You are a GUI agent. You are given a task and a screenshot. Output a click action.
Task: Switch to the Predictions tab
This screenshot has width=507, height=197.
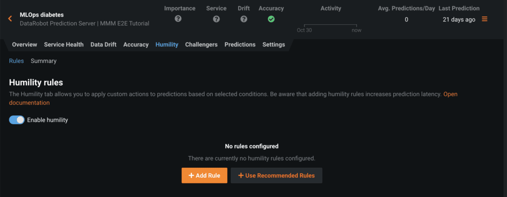(240, 45)
